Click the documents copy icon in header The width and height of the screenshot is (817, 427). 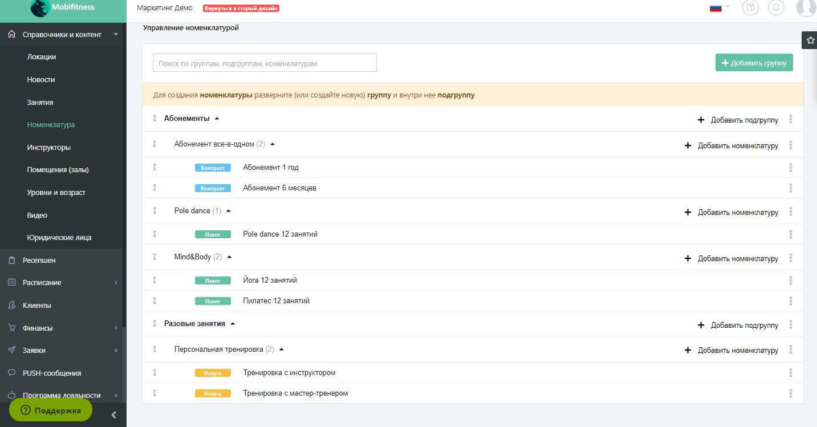coord(751,7)
